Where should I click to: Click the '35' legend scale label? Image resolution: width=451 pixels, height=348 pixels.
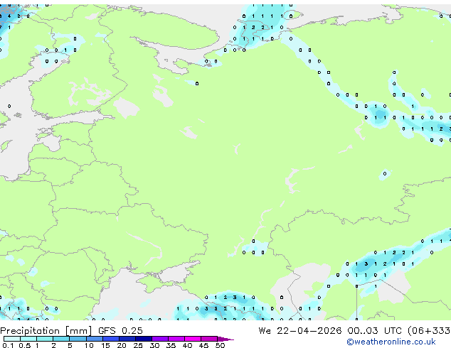171,345
